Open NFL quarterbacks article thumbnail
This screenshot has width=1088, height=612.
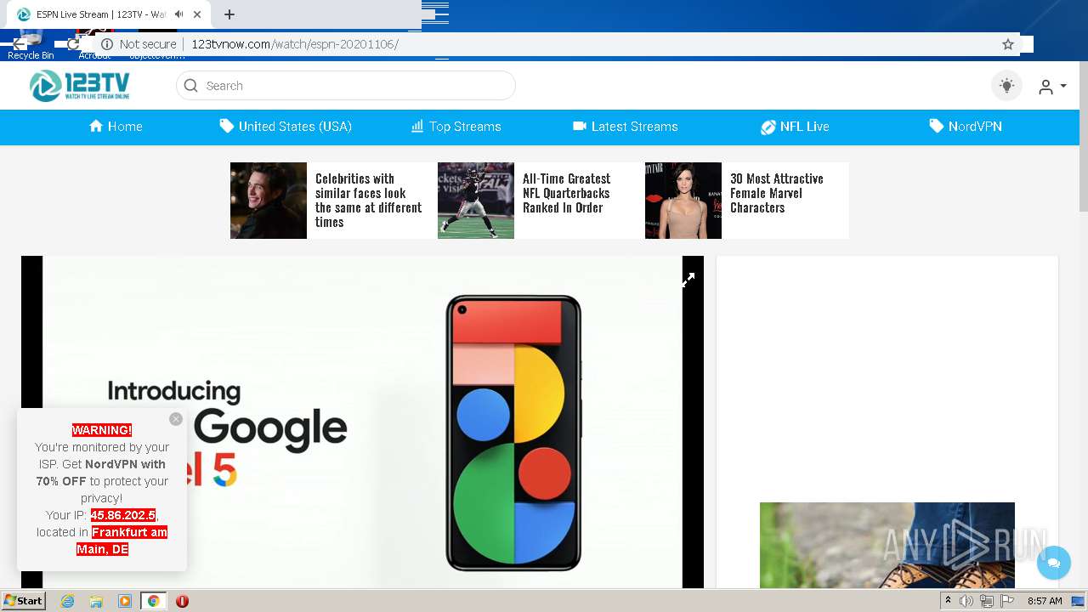click(476, 201)
